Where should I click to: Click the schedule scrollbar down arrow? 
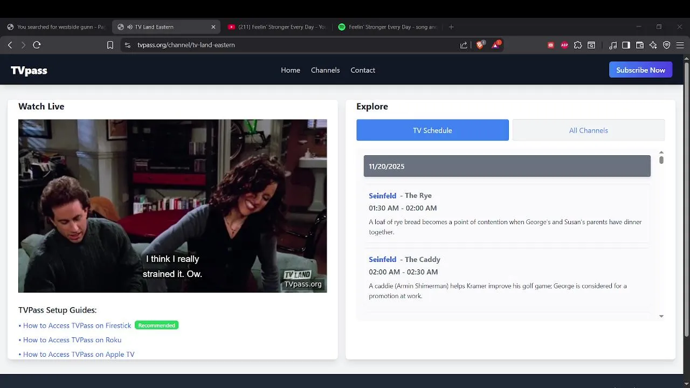click(661, 316)
